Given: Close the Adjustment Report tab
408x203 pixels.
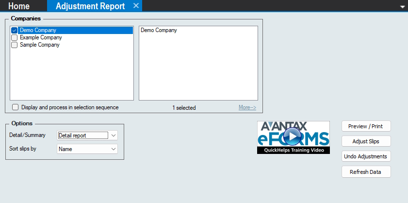Looking at the screenshot, I should click(136, 6).
